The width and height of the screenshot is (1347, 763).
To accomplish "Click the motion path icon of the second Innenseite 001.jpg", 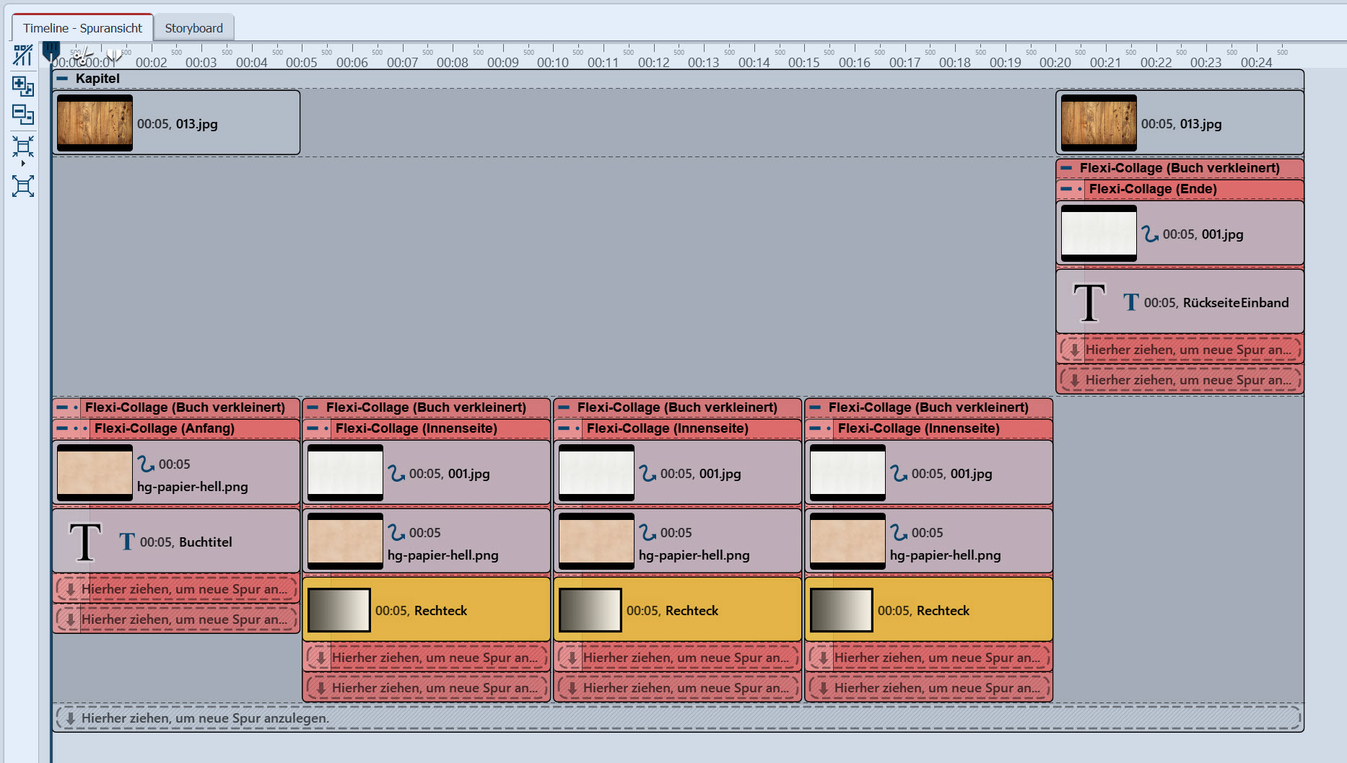I will pyautogui.click(x=648, y=473).
